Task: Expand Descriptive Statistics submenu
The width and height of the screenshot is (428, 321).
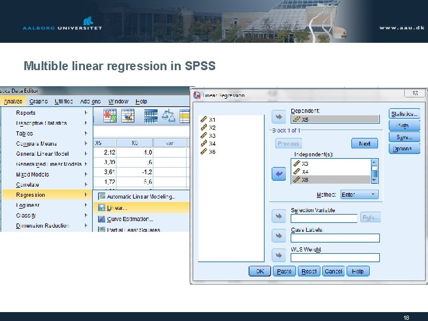Action: [47, 123]
